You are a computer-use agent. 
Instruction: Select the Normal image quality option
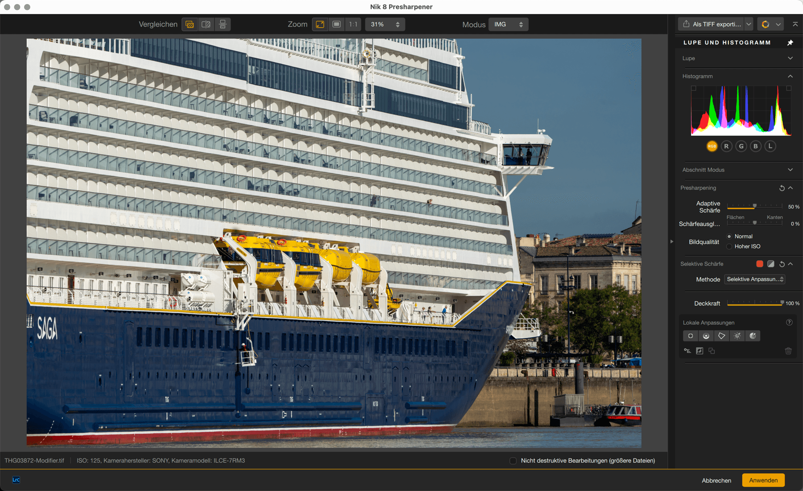point(729,237)
